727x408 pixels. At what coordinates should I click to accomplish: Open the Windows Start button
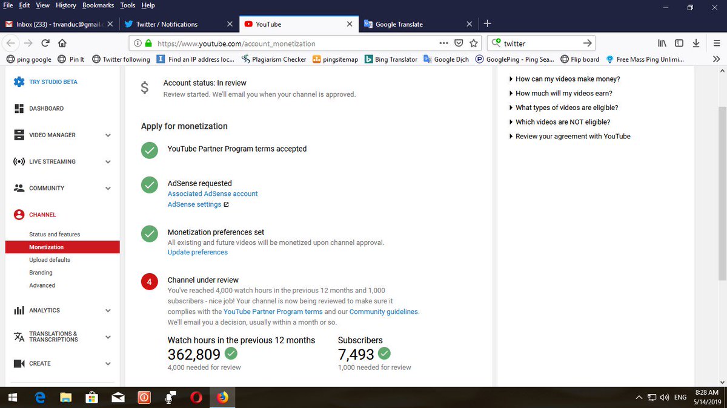(x=12, y=397)
